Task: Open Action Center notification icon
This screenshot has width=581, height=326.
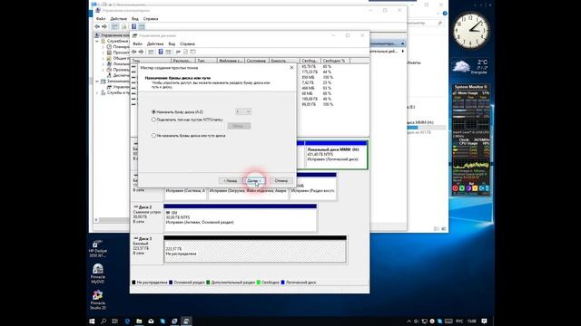Action: 484,321
